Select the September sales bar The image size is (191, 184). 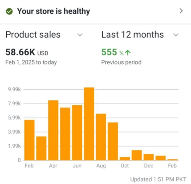pyautogui.click(x=113, y=141)
